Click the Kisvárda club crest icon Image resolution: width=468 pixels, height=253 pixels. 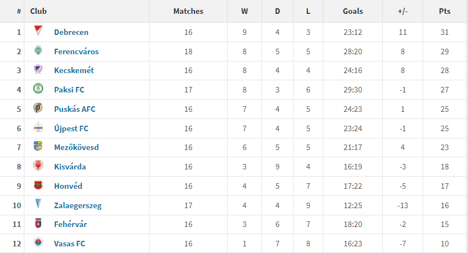38,166
